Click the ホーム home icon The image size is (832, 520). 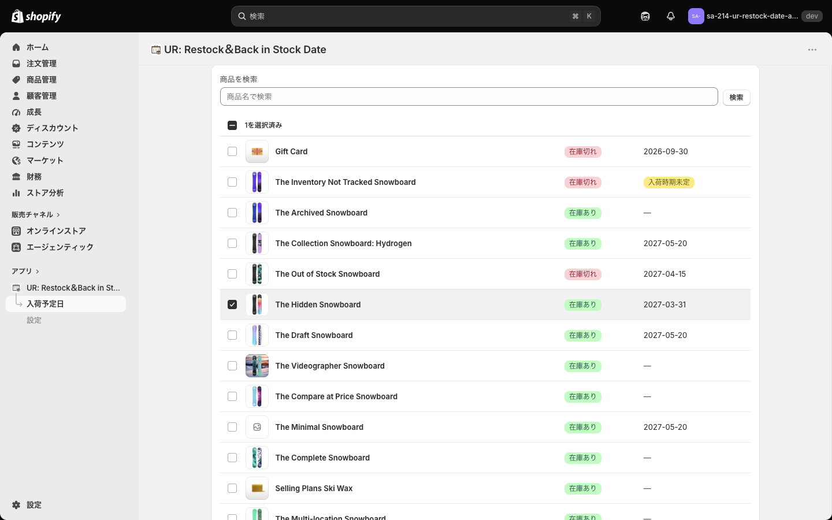click(x=16, y=47)
